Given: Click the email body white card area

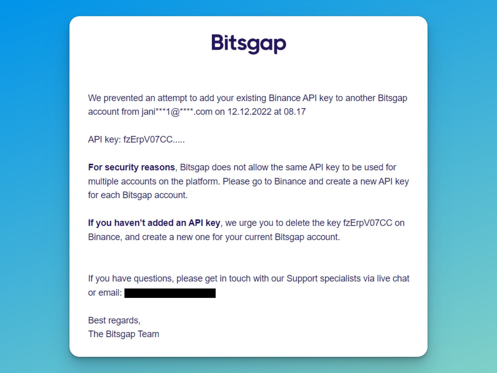Looking at the screenshot, I should (249, 186).
